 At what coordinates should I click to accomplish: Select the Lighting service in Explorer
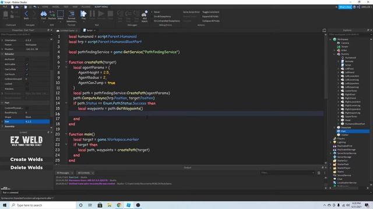point(339,142)
